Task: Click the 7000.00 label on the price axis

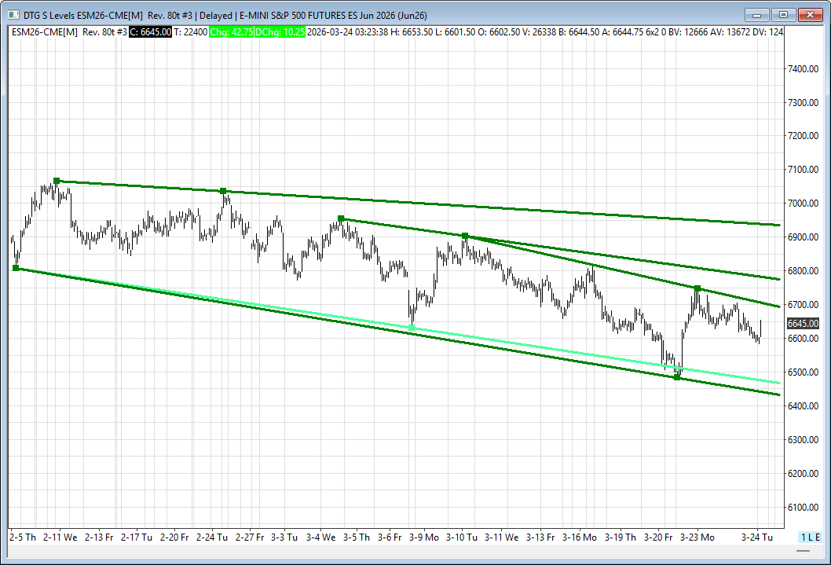Action: click(x=803, y=204)
